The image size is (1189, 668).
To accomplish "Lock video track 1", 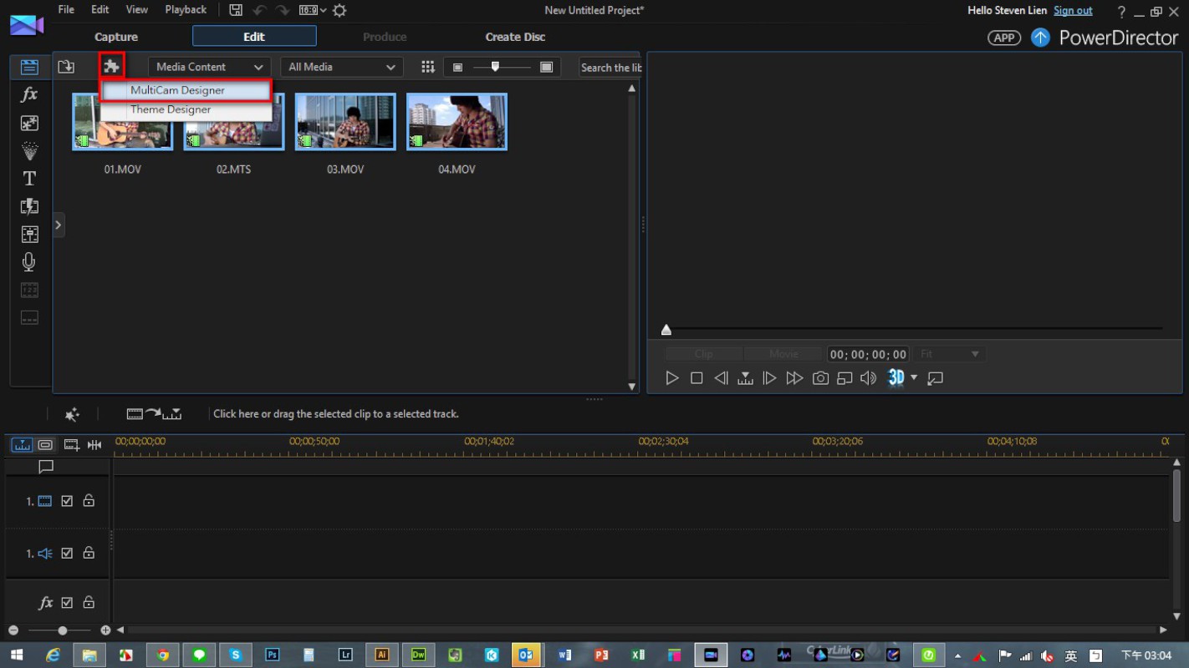I will coord(89,501).
